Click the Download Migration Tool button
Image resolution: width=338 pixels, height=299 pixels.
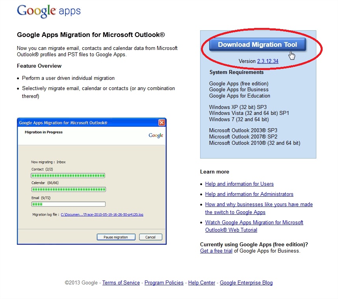(257, 44)
